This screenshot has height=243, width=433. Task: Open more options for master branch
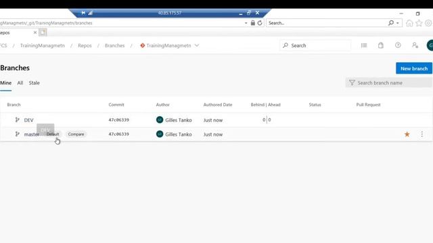[x=422, y=134]
